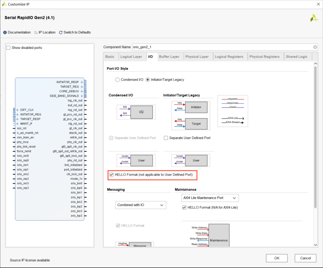Click the phy_link_reset port label
The image size is (323, 268).
click(x=26, y=147)
